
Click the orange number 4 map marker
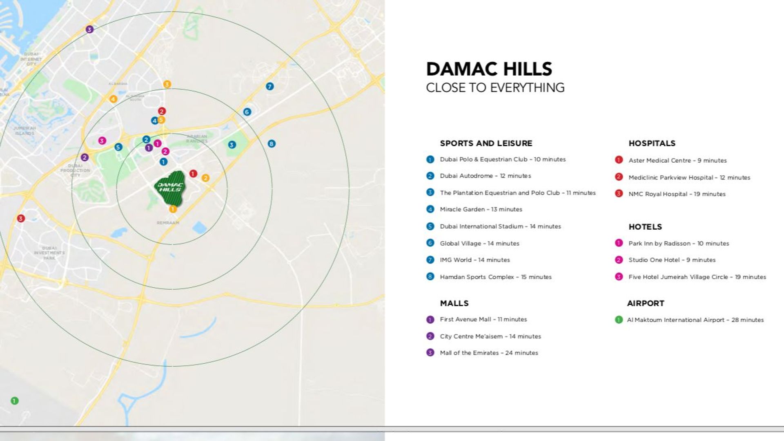(113, 99)
